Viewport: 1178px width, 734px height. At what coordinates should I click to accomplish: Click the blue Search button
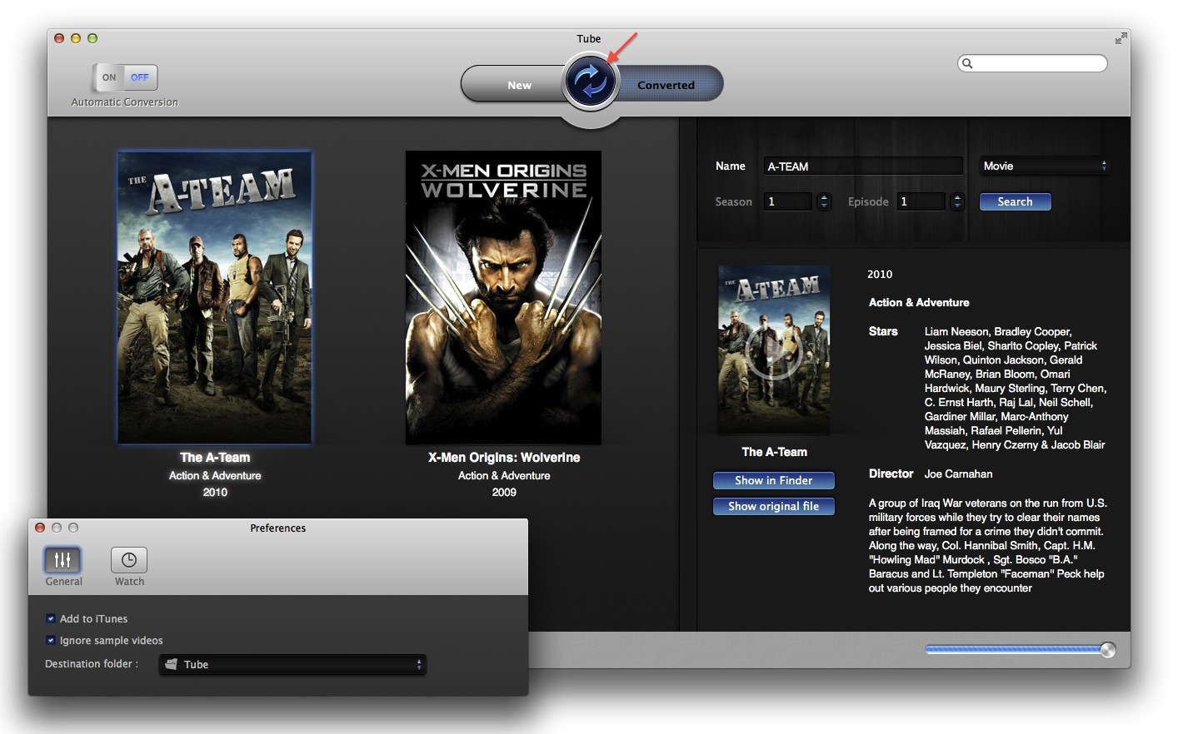1015,201
